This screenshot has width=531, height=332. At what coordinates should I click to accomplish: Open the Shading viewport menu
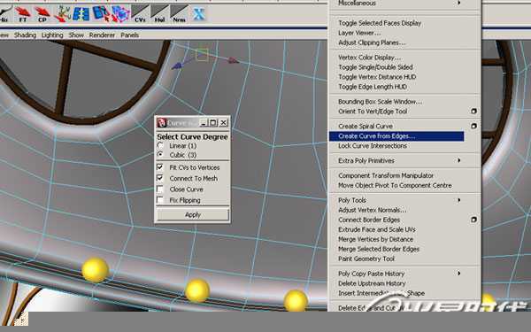25,35
